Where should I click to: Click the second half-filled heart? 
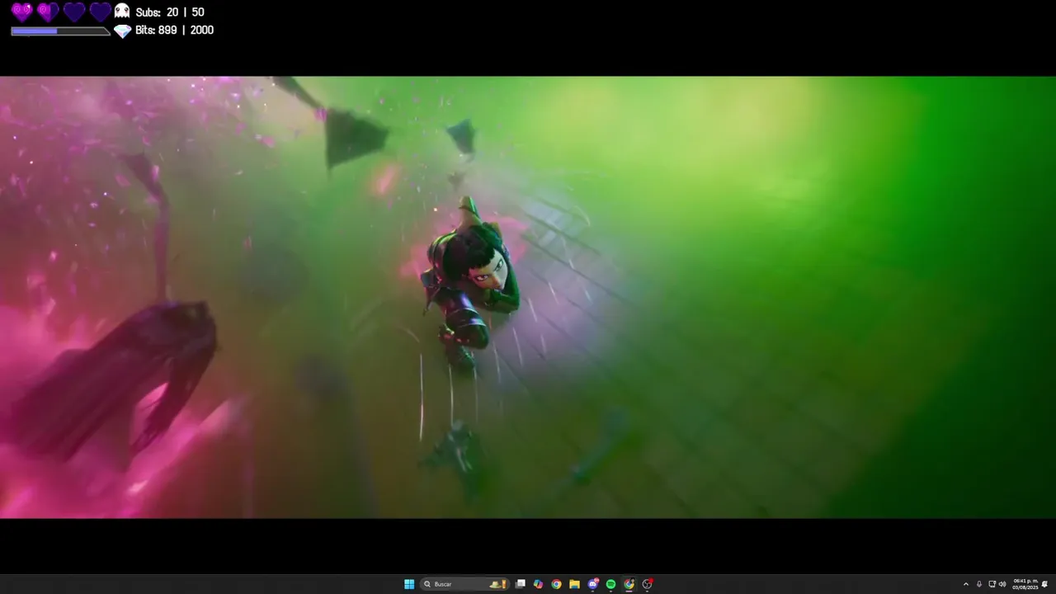(x=48, y=12)
